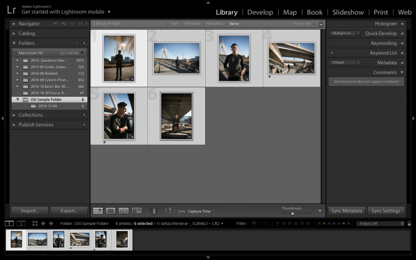Select the Painter spray can tool
416x260 pixels.
[x=154, y=210]
